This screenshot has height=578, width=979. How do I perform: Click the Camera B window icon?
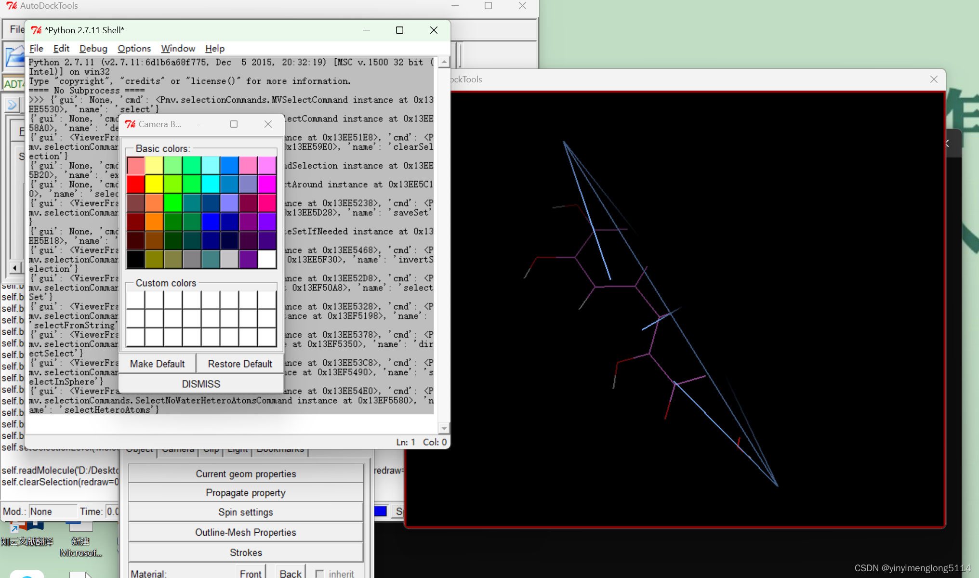tap(130, 124)
